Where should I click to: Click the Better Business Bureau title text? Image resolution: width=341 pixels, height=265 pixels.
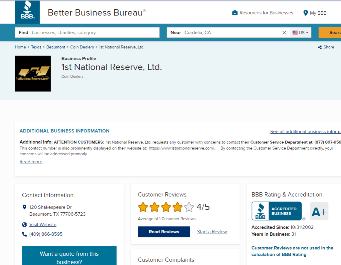pyautogui.click(x=97, y=13)
